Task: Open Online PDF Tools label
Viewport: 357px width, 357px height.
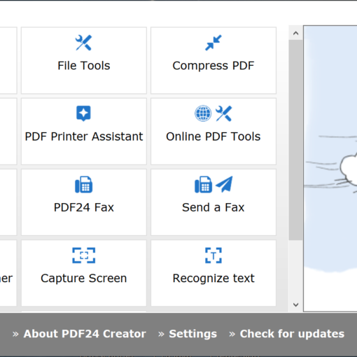Action: tap(213, 136)
